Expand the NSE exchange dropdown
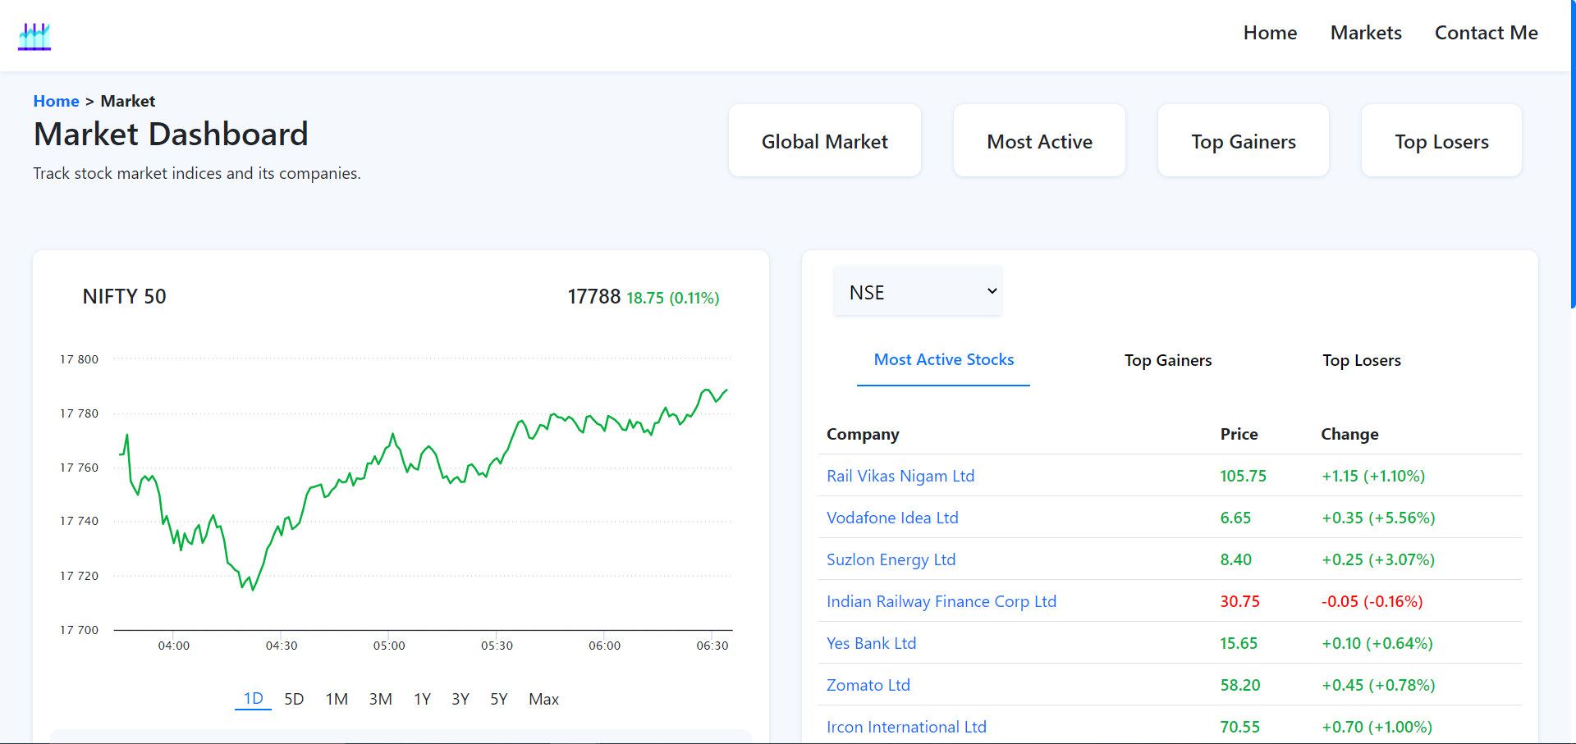1576x744 pixels. 918,292
